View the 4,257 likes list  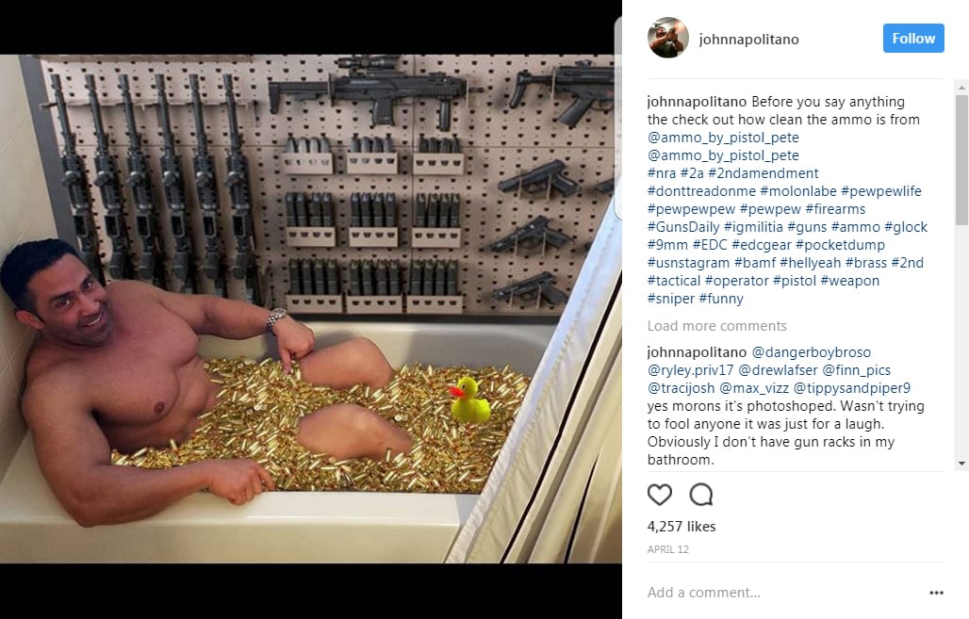tap(681, 527)
